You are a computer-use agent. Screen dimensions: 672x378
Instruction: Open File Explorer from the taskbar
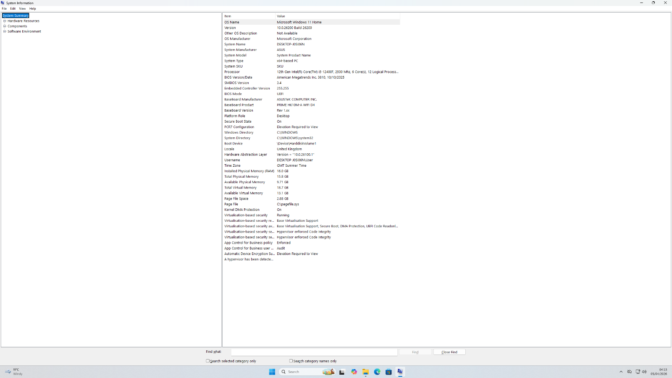click(366, 372)
